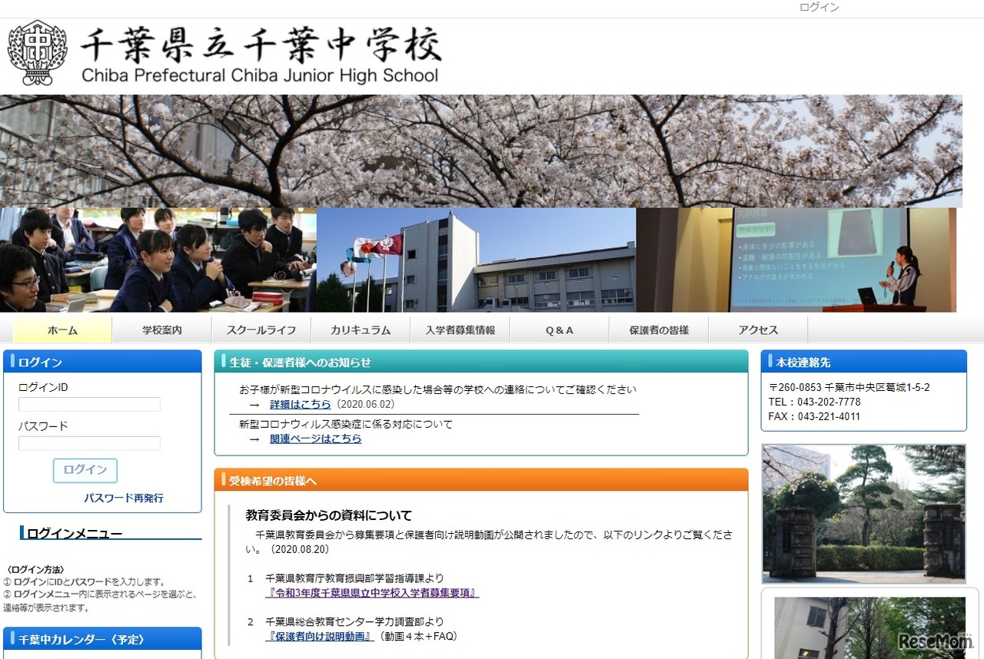Screen dimensions: 984x659
Task: Open the Q＆A section
Action: coord(559,329)
